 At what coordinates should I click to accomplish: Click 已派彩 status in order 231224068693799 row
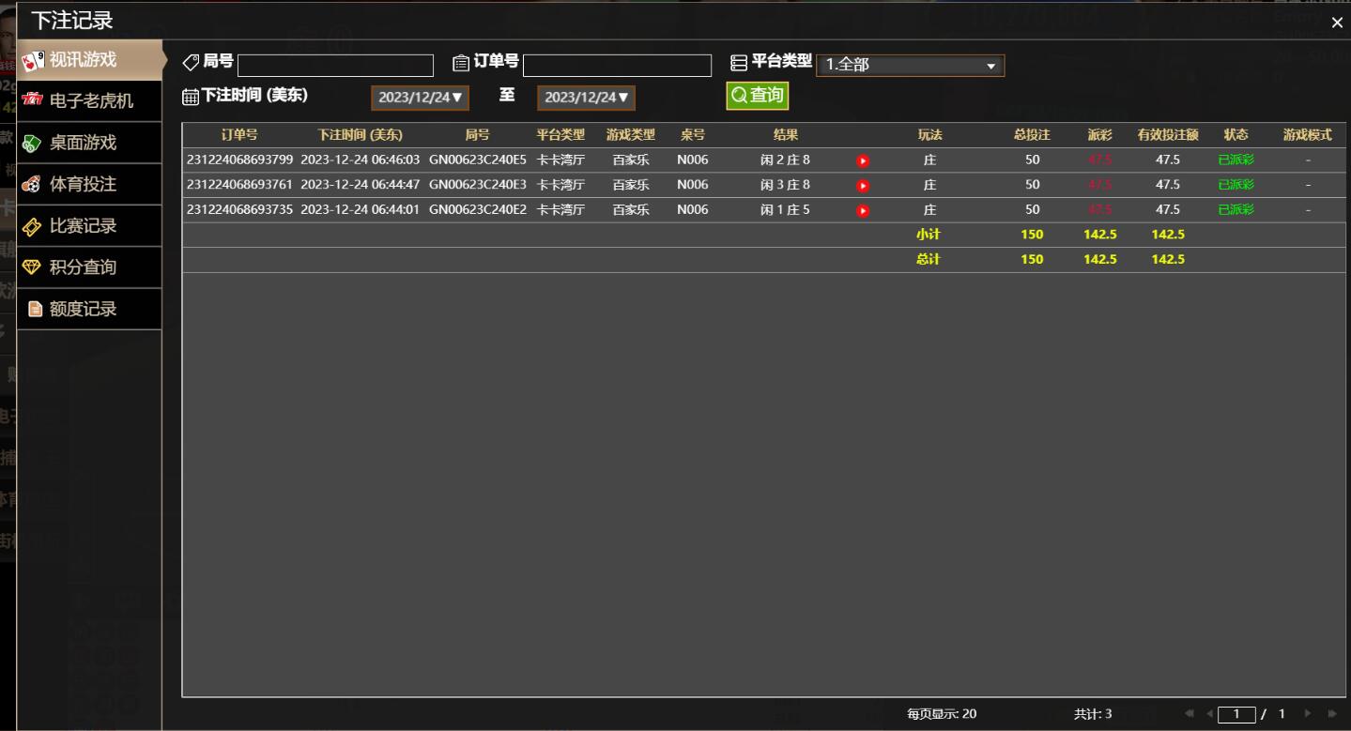[1236, 160]
